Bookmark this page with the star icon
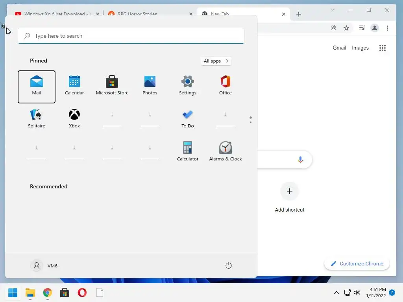 pos(346,28)
